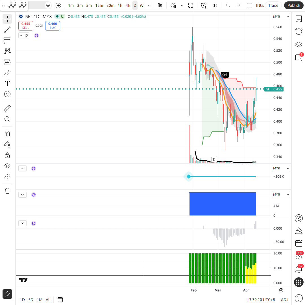
Task: Switch to the 1h timeframe
Action: click(120, 5)
